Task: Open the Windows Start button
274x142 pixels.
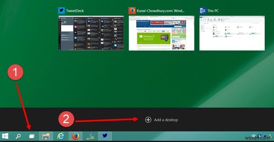Action: [5, 136]
